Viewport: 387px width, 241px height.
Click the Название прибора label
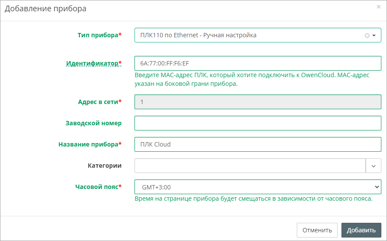pos(88,144)
